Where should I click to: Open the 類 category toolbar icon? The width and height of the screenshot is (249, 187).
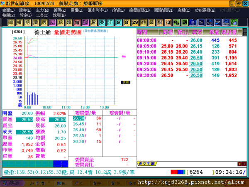point(69,22)
